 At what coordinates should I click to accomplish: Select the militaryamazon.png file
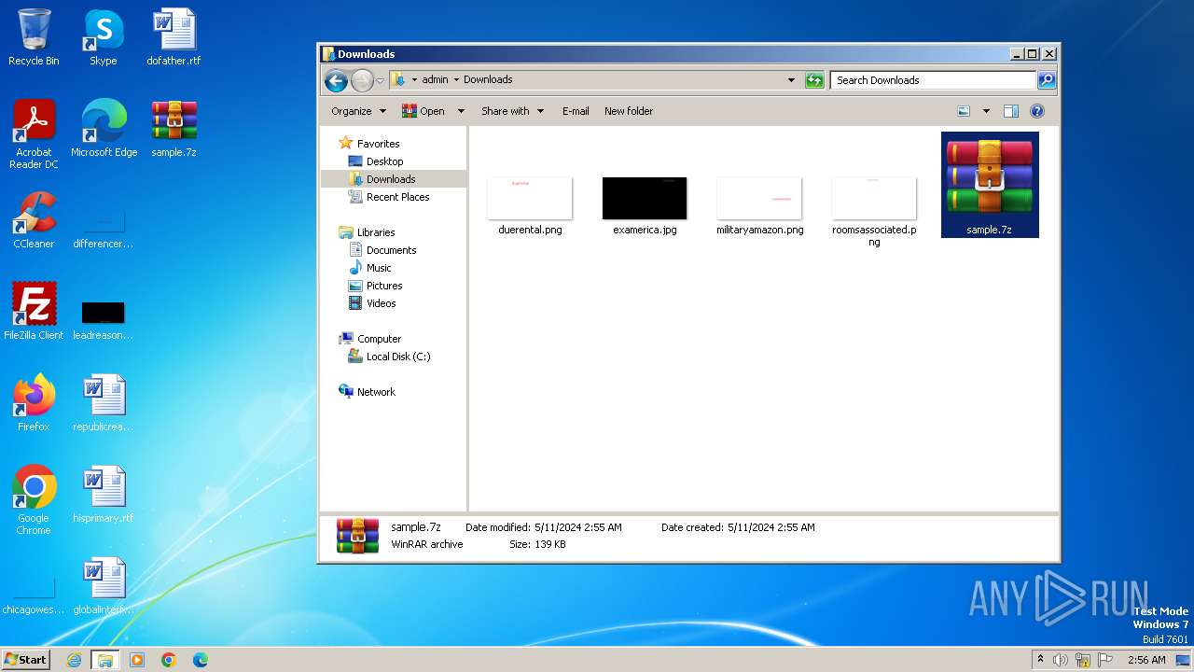[x=759, y=205]
